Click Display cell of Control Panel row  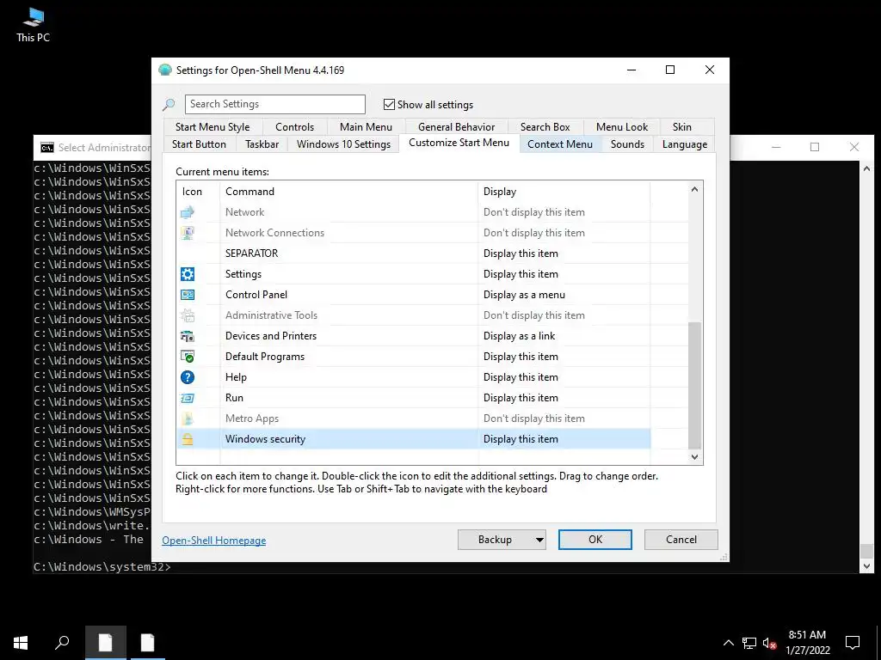coord(564,295)
